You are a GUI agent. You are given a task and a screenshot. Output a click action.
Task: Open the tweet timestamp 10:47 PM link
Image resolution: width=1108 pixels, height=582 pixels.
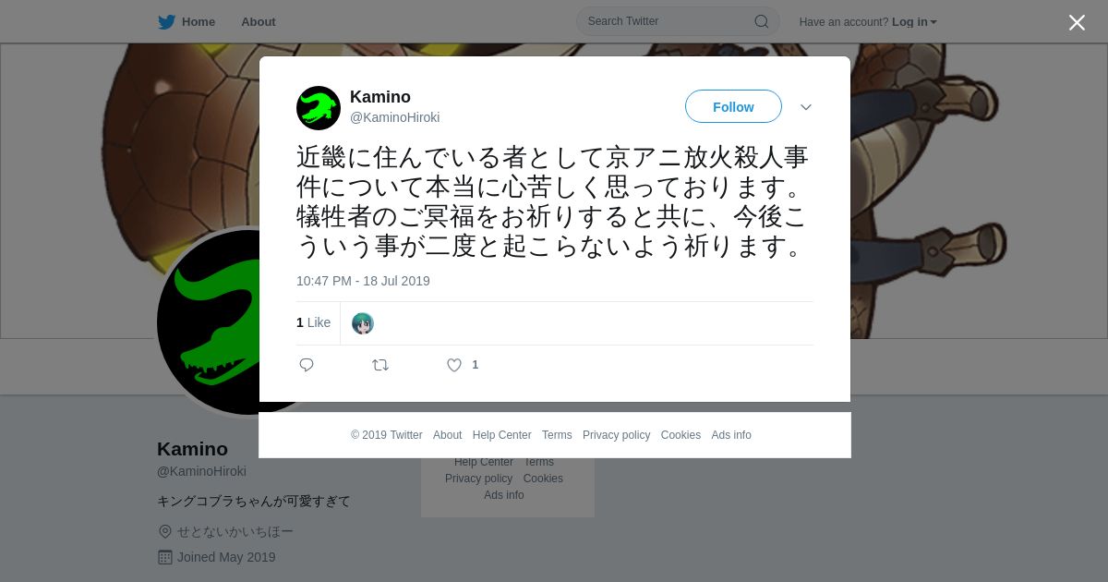click(x=363, y=281)
